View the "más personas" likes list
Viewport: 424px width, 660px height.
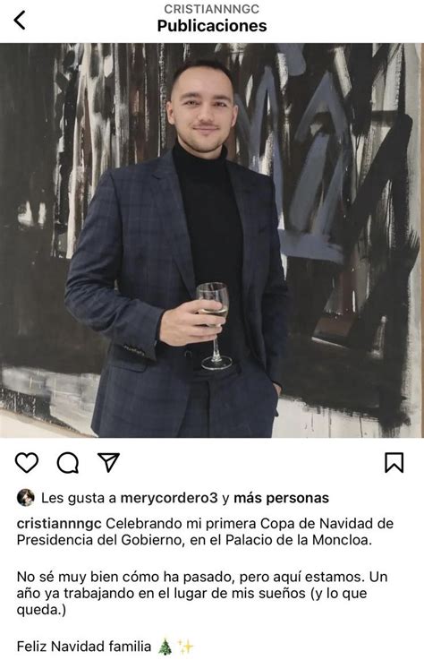281,498
